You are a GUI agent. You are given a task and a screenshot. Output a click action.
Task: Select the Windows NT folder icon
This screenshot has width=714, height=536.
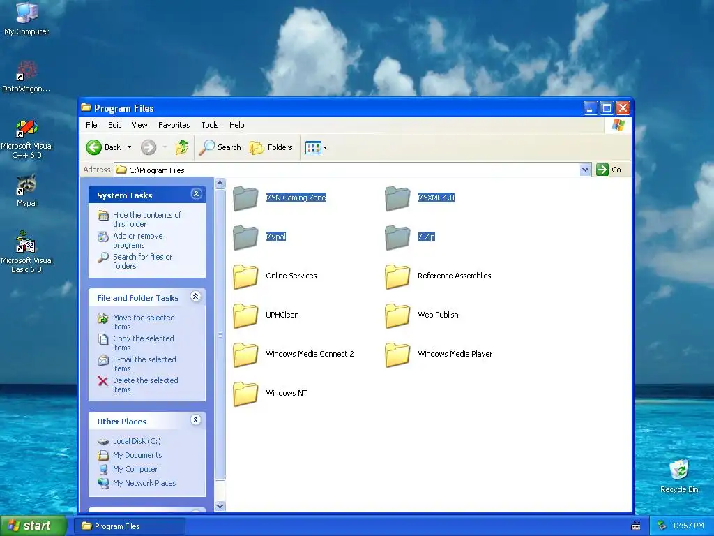point(245,394)
